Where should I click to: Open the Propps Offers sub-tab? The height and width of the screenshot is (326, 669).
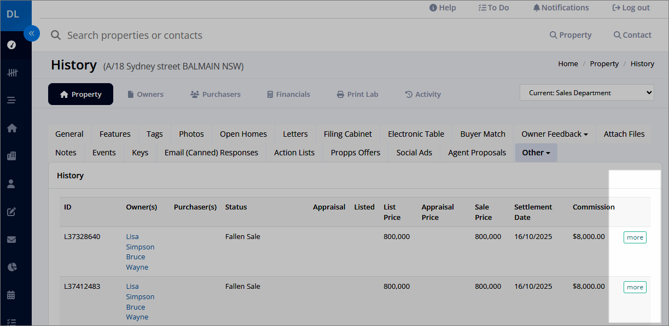click(x=356, y=153)
